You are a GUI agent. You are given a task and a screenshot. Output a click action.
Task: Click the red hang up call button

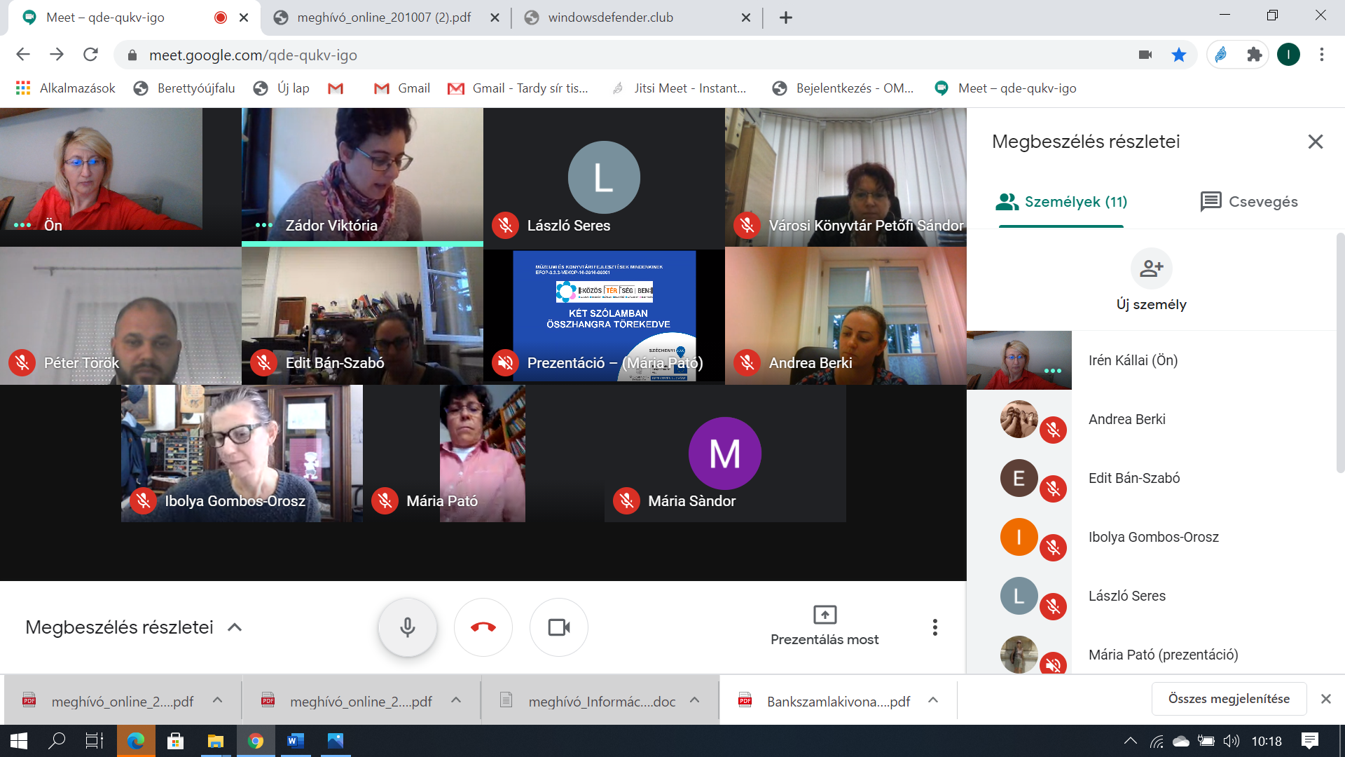483,627
